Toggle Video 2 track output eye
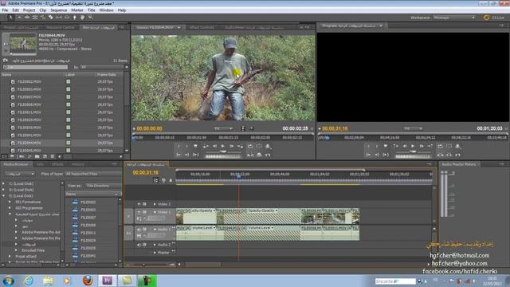This screenshot has height=287, width=510. click(139, 204)
